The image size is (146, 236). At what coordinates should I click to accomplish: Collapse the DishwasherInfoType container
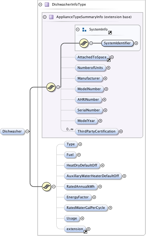coord(40,4)
